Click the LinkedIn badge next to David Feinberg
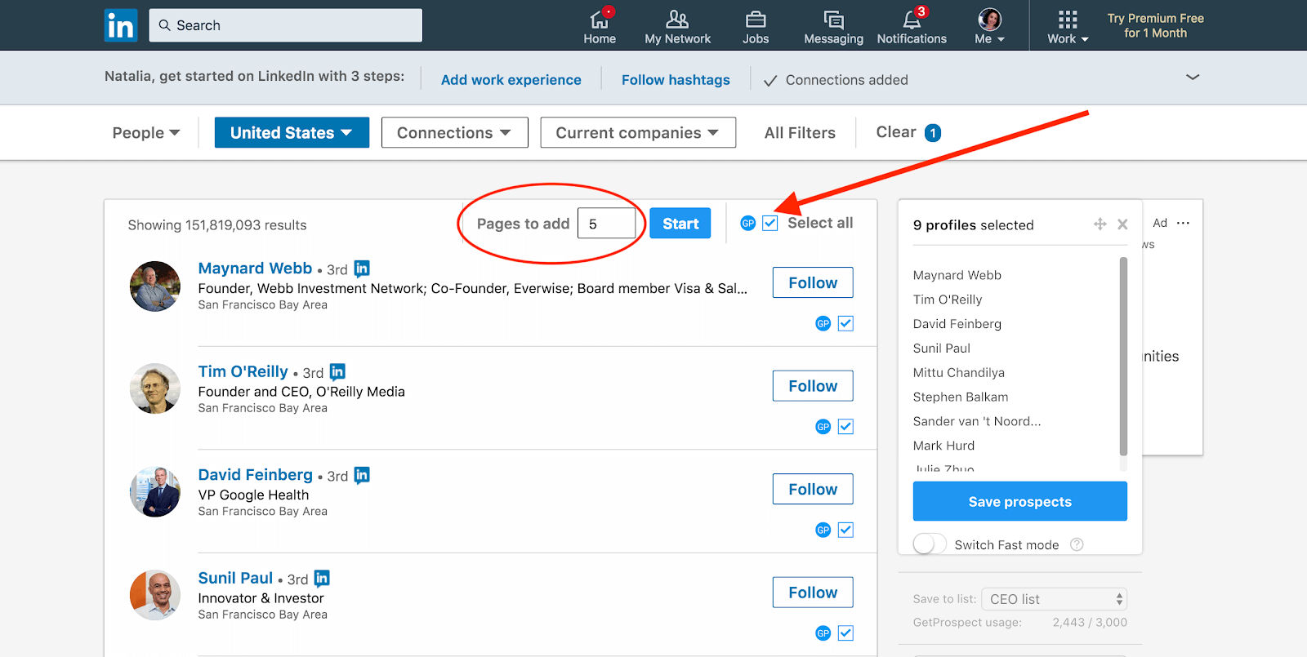 click(362, 474)
